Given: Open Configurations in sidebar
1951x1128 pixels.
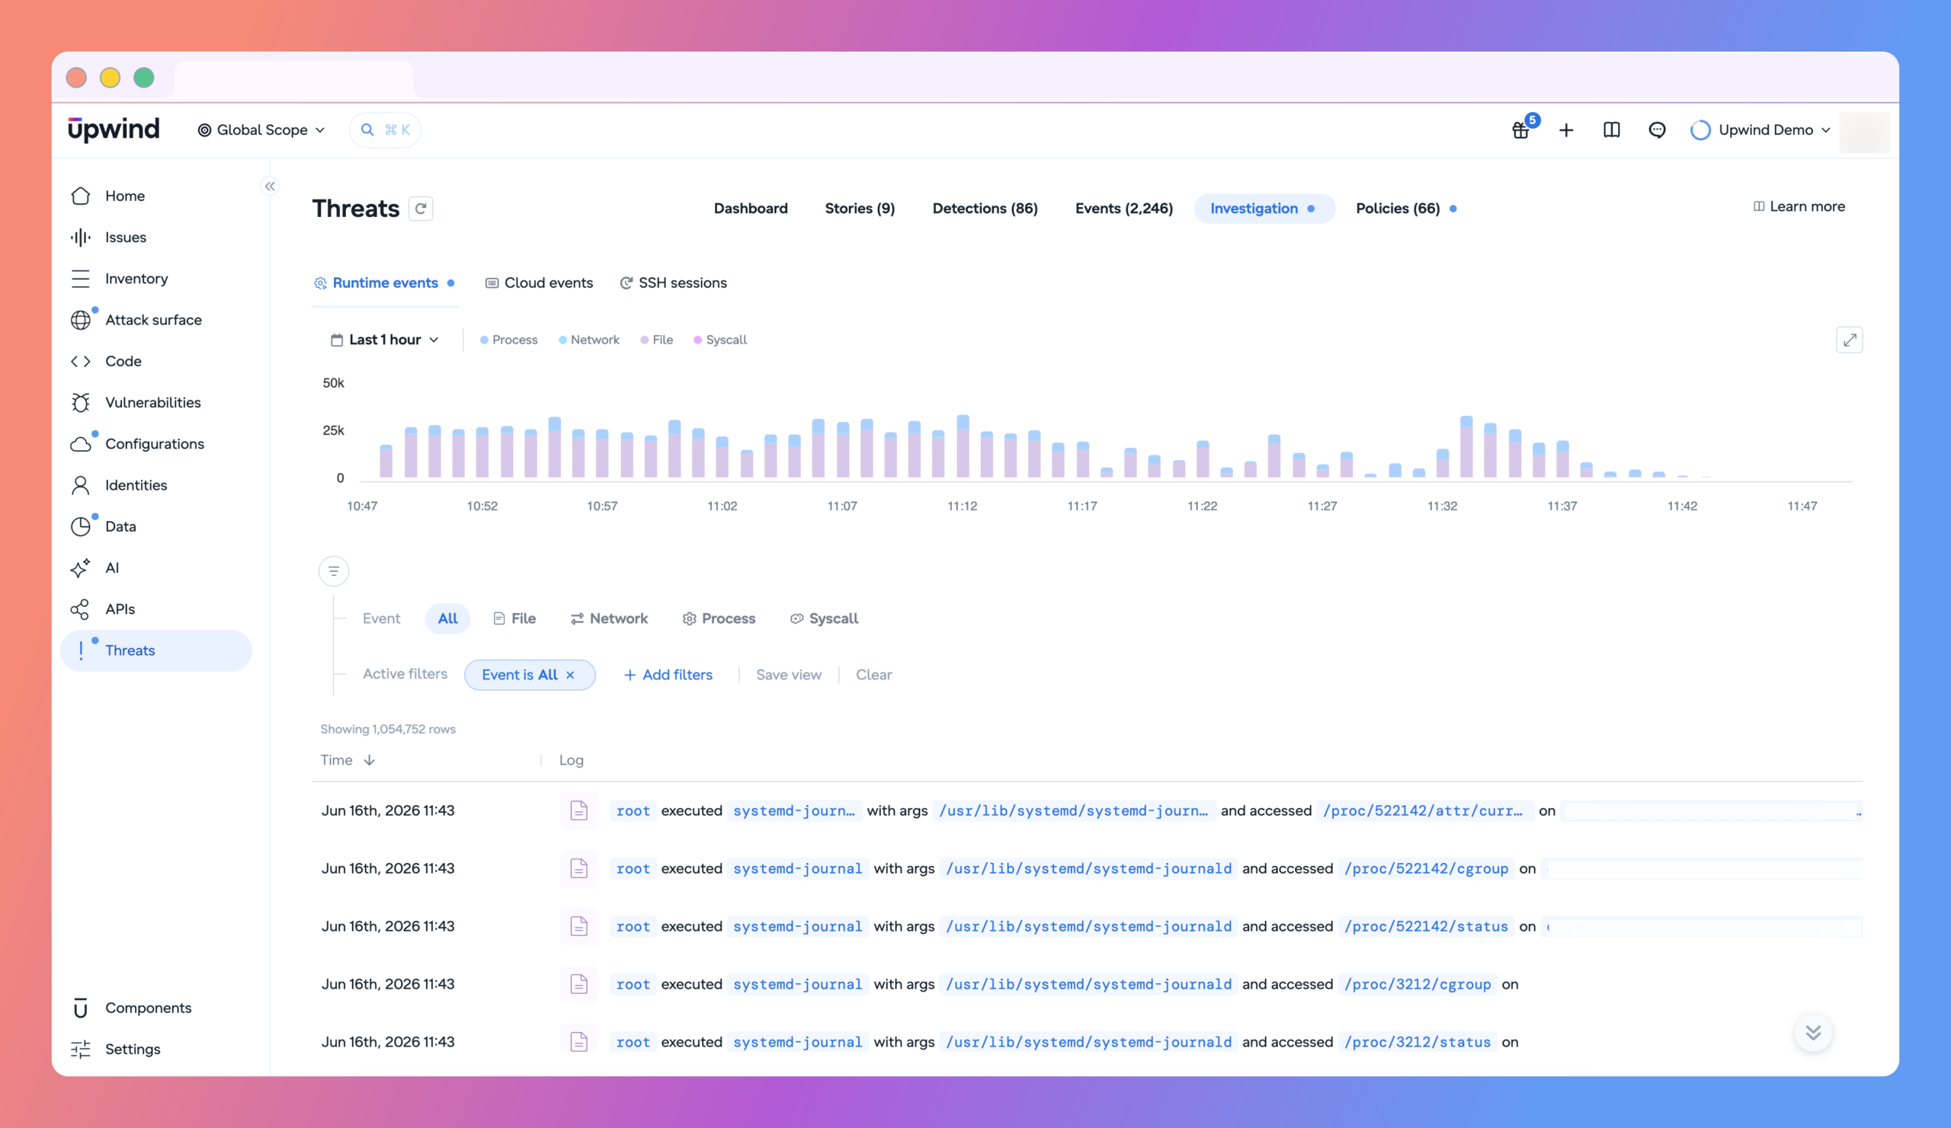Looking at the screenshot, I should pyautogui.click(x=155, y=443).
